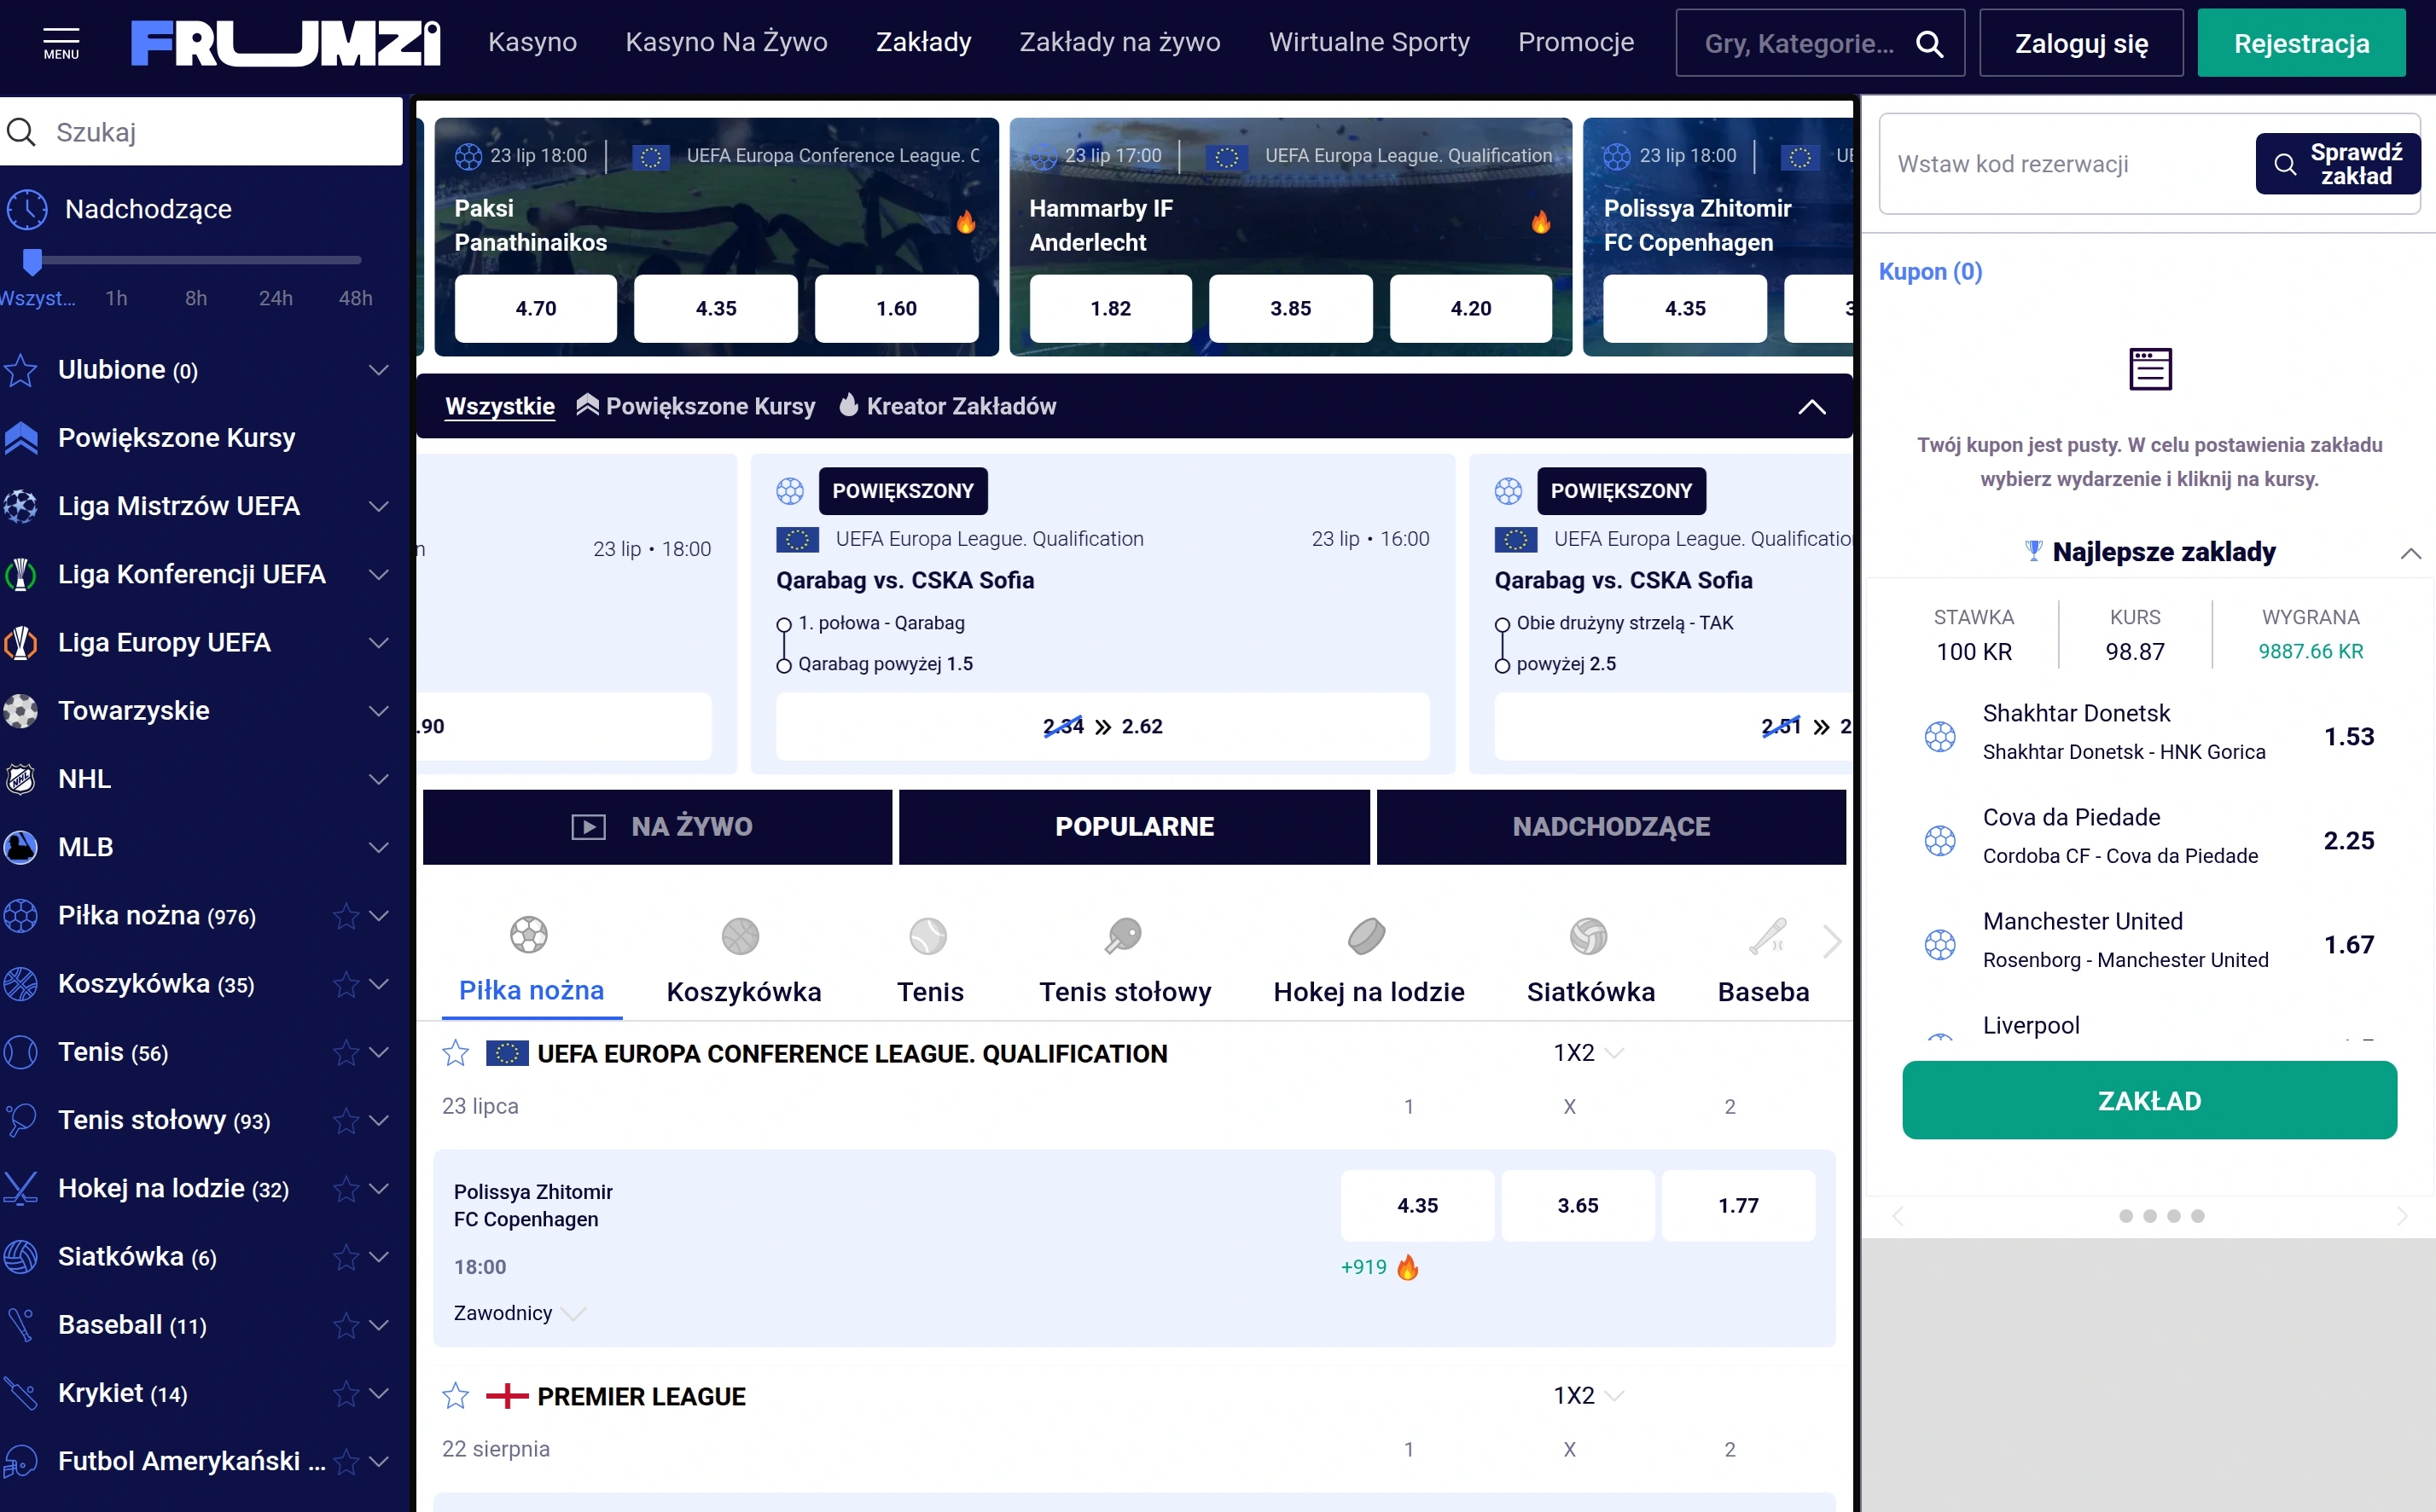This screenshot has width=2436, height=1512.
Task: Click the table tennis paddle icon
Action: [1124, 936]
